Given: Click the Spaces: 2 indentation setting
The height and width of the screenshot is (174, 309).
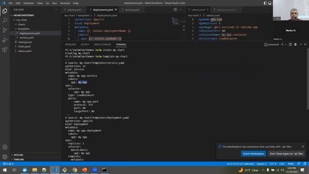Looking at the screenshot, I should [262, 164].
